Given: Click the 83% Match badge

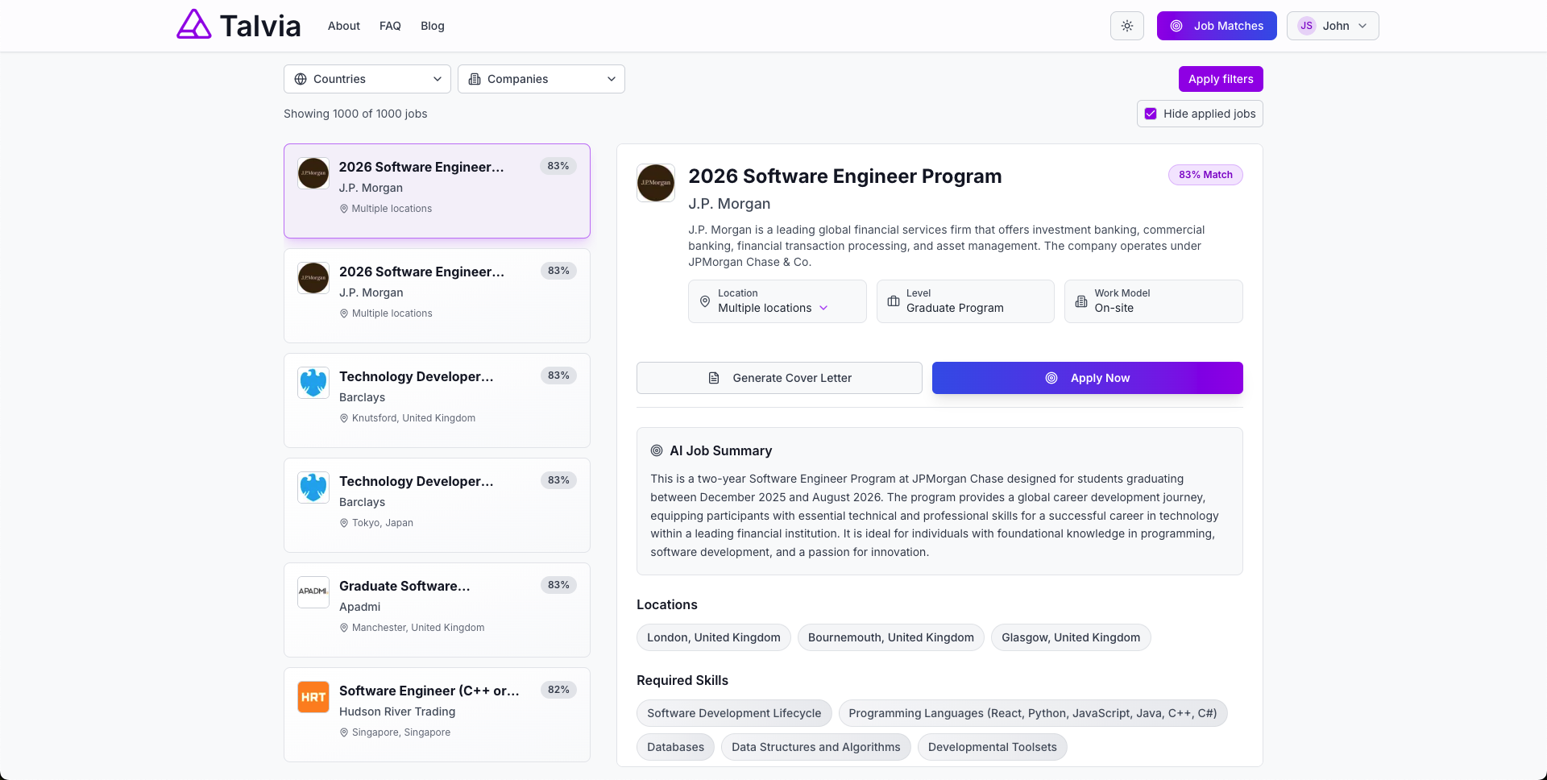Looking at the screenshot, I should click(1205, 175).
